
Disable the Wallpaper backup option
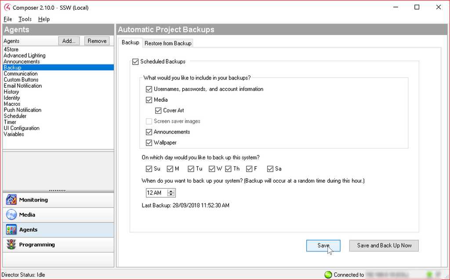[x=149, y=143]
